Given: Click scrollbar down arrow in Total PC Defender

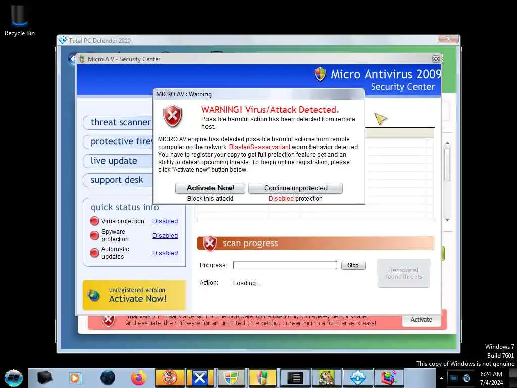Looking at the screenshot, I should tap(447, 220).
